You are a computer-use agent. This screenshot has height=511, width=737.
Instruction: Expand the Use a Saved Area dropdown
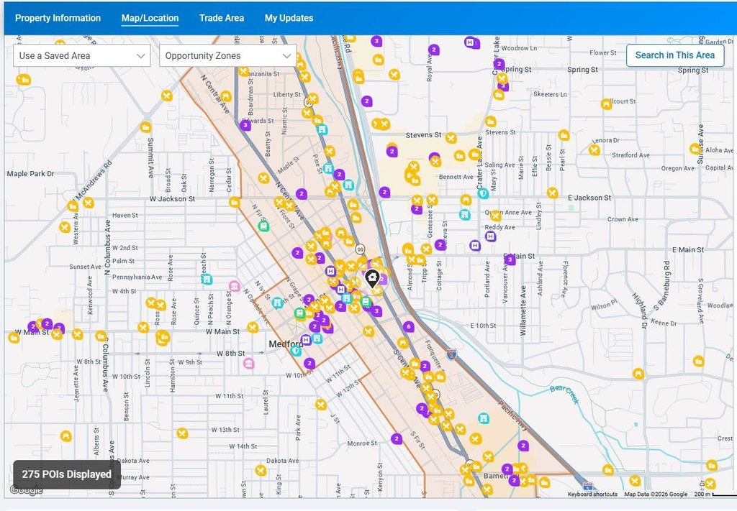tap(82, 55)
